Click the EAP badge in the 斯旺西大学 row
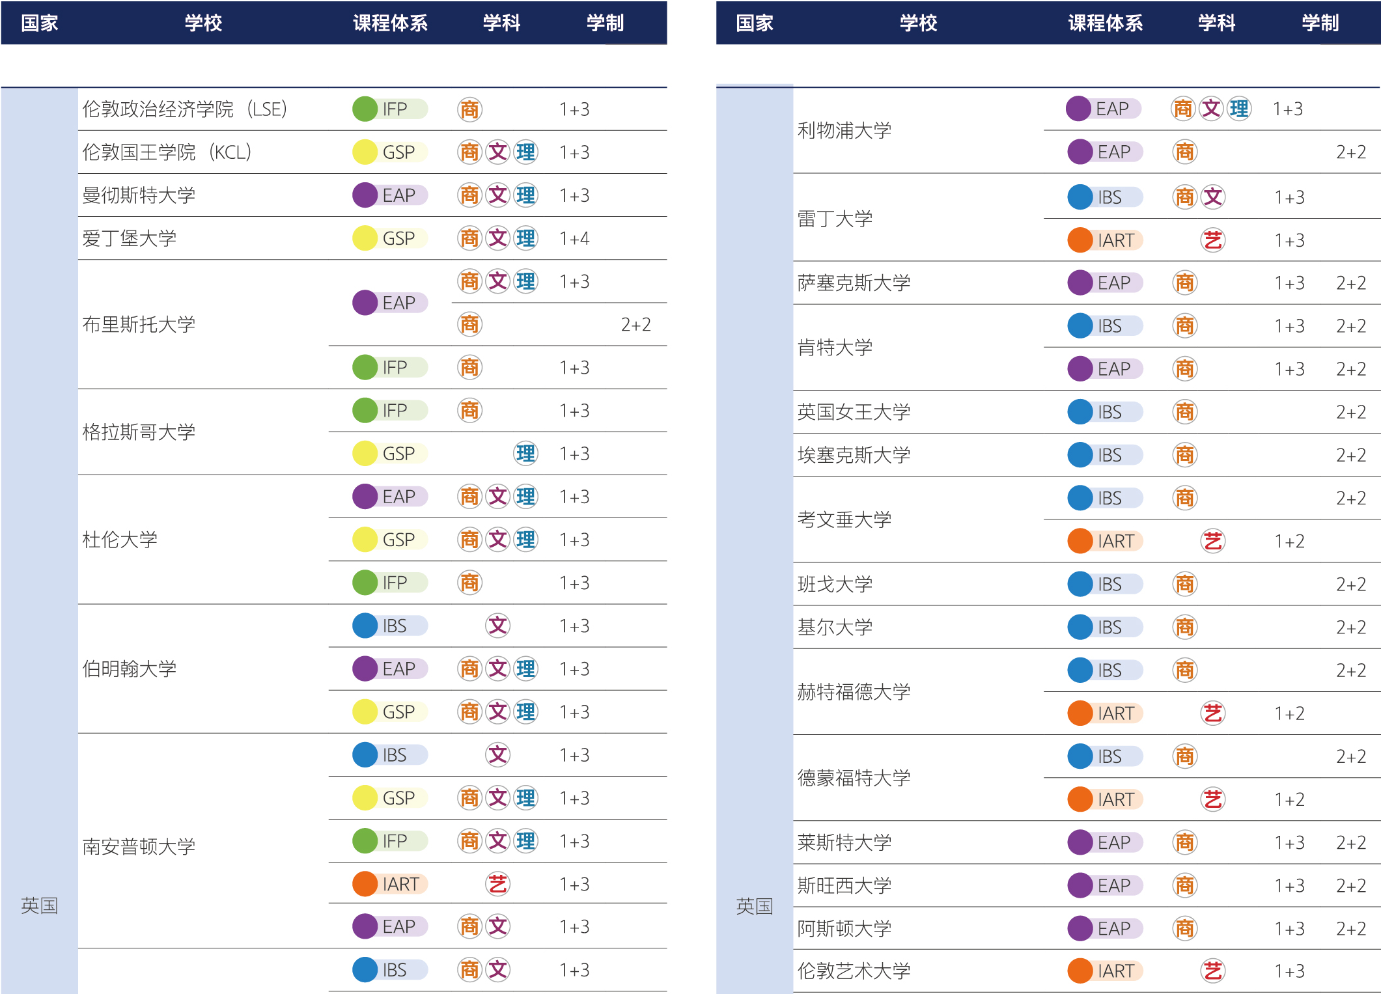Screen dimensions: 1381x994 point(1105,885)
